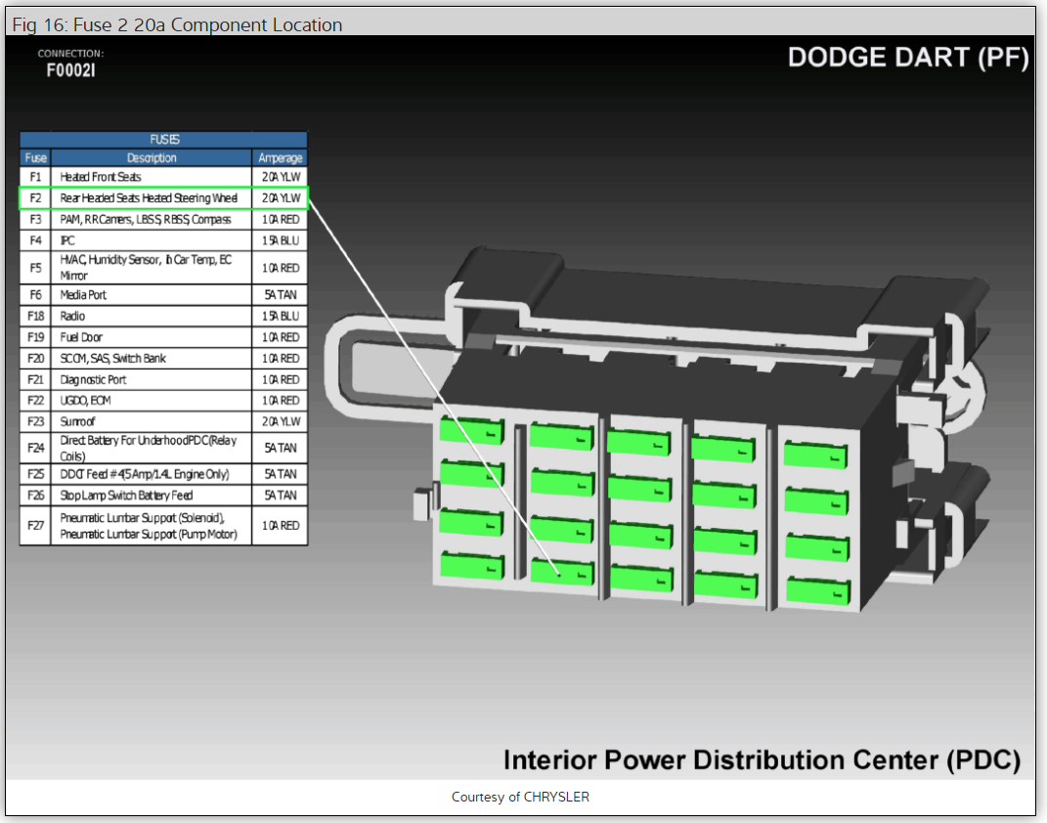Select the F3 fuse cell
Image resolution: width=1047 pixels, height=823 pixels.
[35, 220]
